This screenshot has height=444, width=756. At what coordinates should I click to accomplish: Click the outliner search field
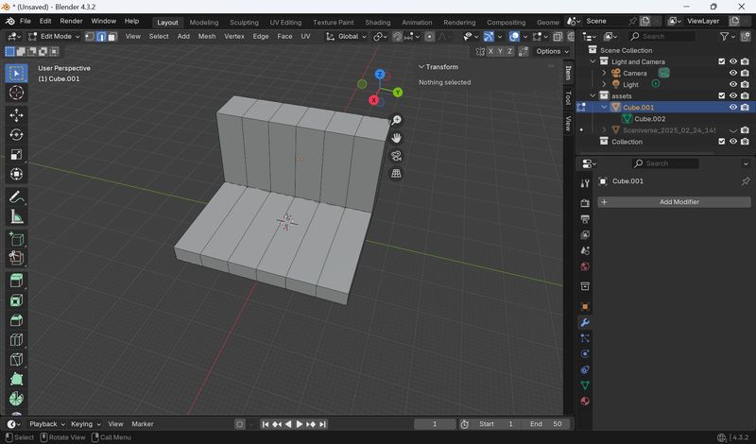tap(662, 37)
